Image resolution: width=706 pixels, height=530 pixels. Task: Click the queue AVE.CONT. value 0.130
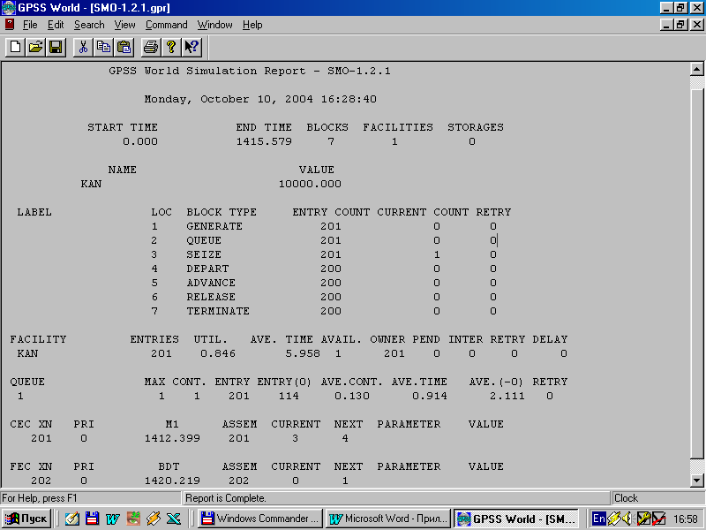tap(351, 396)
